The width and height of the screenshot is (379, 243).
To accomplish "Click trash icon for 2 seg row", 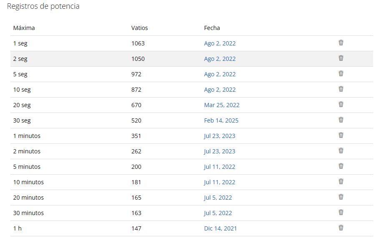I will (x=341, y=58).
